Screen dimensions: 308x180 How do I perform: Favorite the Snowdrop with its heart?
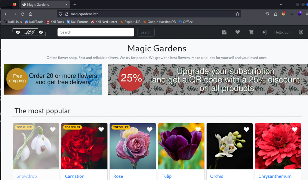click(x=53, y=129)
